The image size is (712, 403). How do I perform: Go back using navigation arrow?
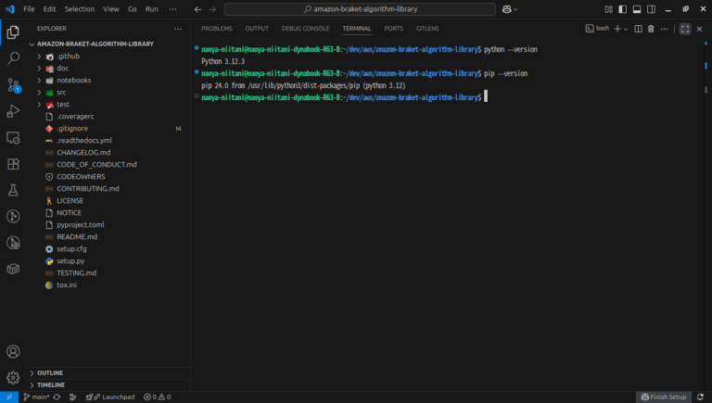(x=197, y=9)
